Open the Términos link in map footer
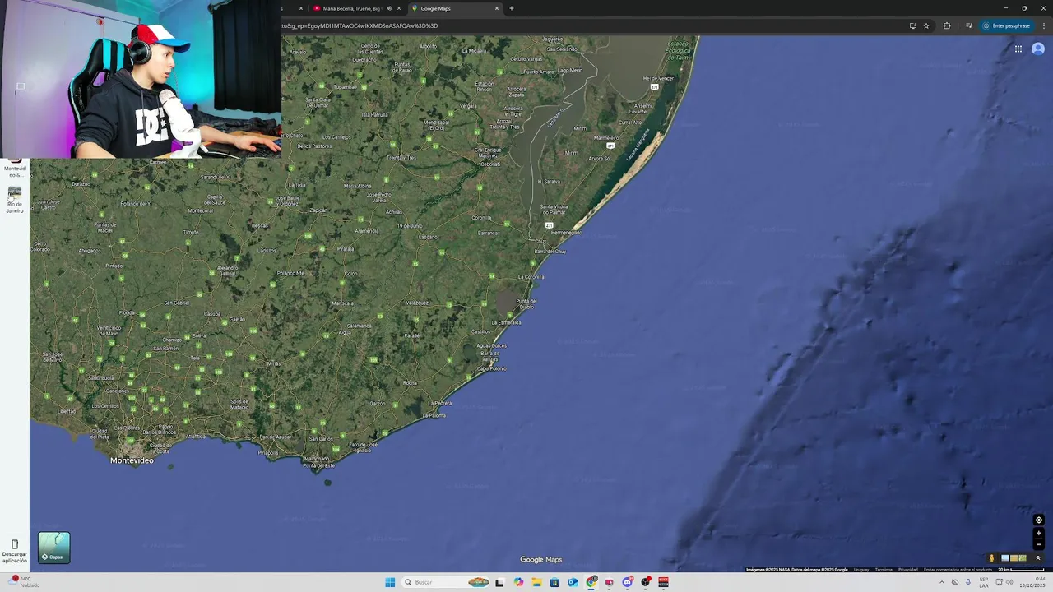The width and height of the screenshot is (1053, 592). (x=883, y=569)
